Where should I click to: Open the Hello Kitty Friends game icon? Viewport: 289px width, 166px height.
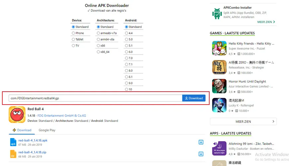click(x=219, y=48)
